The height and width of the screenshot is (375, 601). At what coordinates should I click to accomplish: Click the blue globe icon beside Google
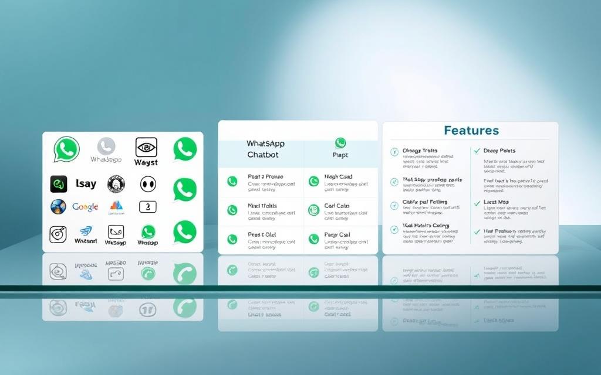(x=58, y=207)
